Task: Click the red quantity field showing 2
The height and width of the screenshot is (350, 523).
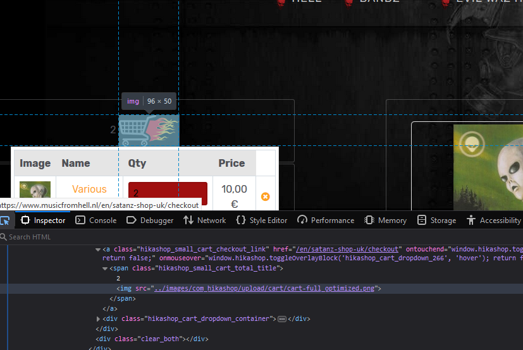Action: [x=168, y=193]
